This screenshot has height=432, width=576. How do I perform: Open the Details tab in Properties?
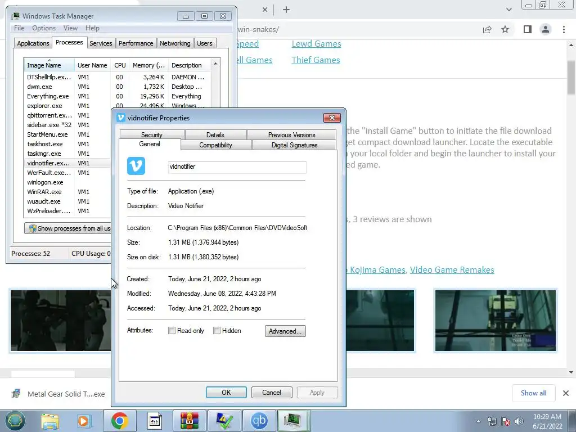215,135
